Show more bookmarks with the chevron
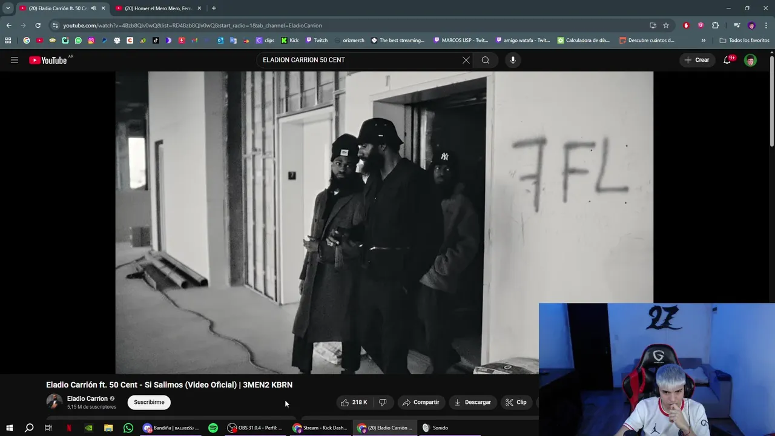 (703, 41)
